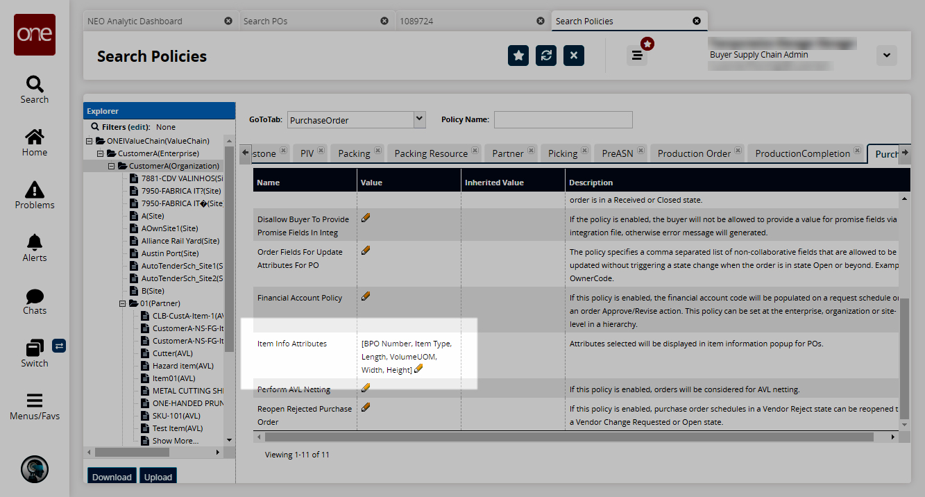This screenshot has width=925, height=497.
Task: Click the Policy Name input field
Action: (563, 119)
